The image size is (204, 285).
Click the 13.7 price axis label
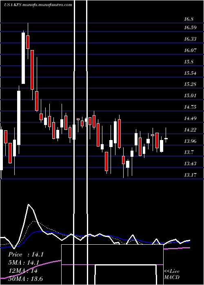188,152
